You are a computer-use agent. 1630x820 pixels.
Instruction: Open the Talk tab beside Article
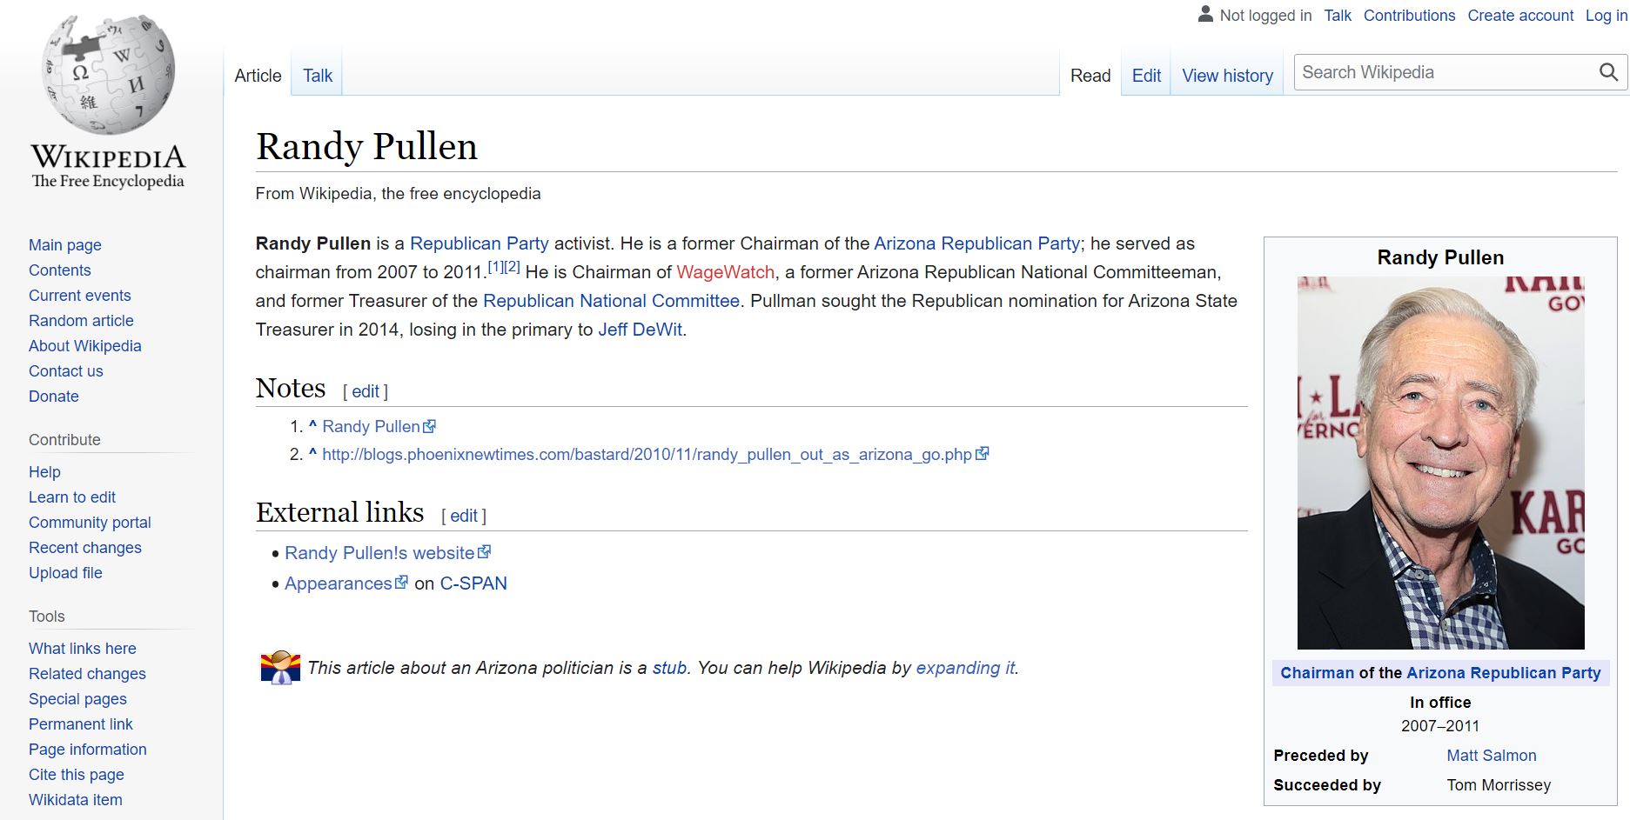tap(318, 76)
